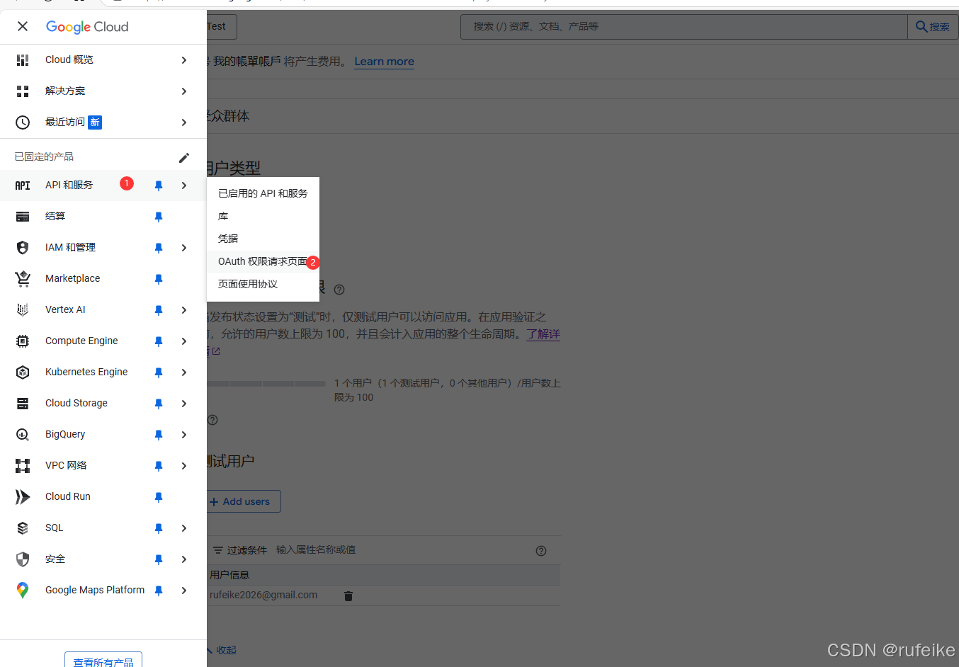The width and height of the screenshot is (959, 667).
Task: Click the VPC 网络 network icon
Action: coord(23,466)
